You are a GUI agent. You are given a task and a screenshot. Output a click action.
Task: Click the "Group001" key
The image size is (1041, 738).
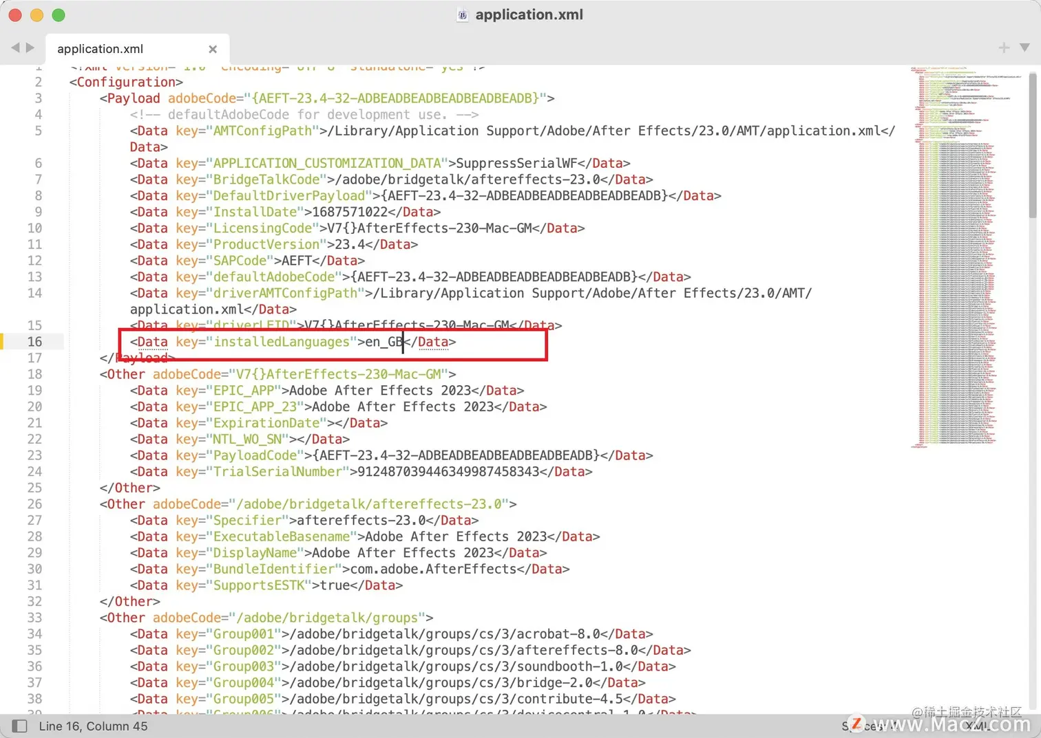(244, 634)
